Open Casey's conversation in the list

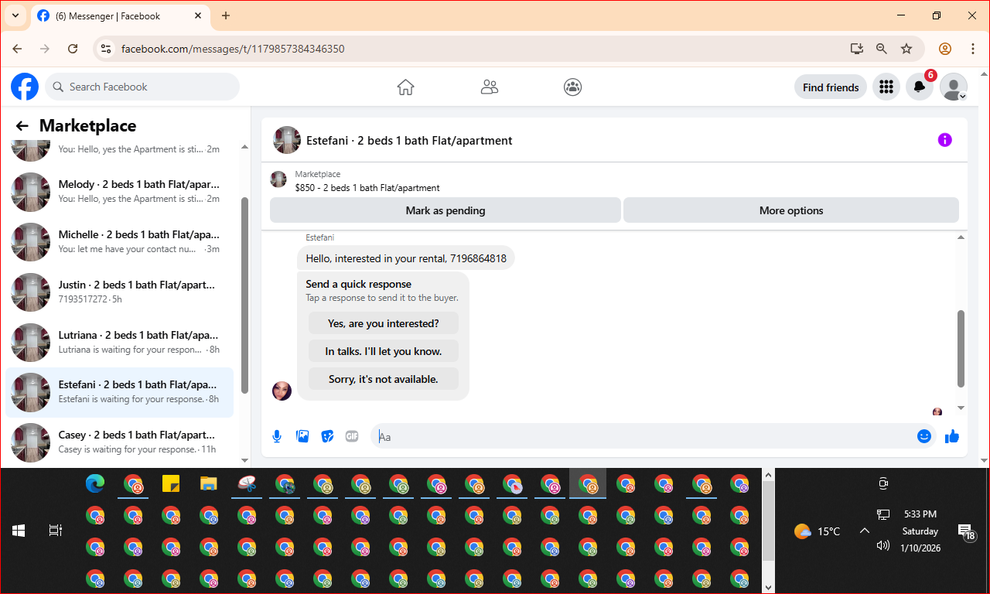(120, 442)
